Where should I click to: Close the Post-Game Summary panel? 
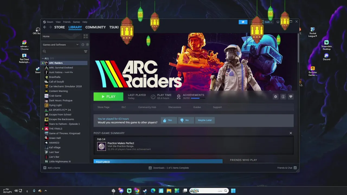(291, 133)
